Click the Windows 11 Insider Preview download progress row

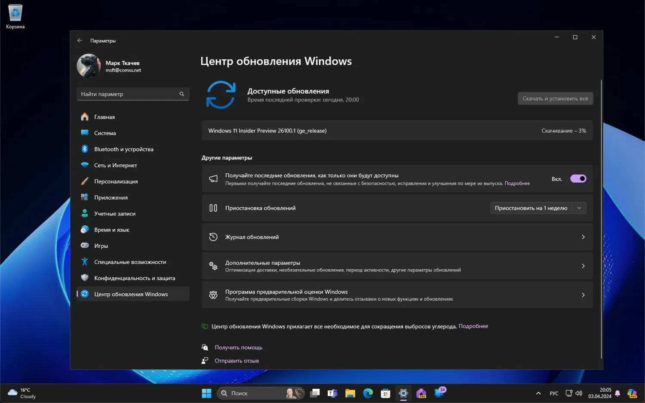coord(396,130)
